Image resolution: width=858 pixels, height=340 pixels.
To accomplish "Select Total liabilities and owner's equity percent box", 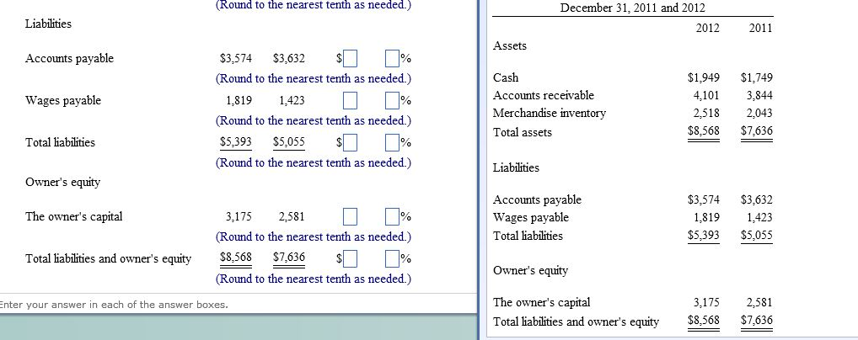I will (391, 258).
